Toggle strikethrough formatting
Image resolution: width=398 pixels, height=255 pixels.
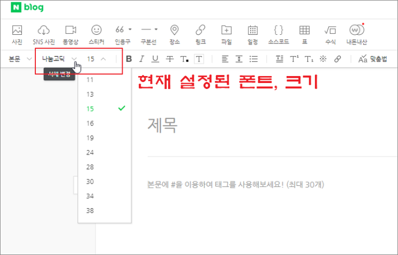pos(170,59)
